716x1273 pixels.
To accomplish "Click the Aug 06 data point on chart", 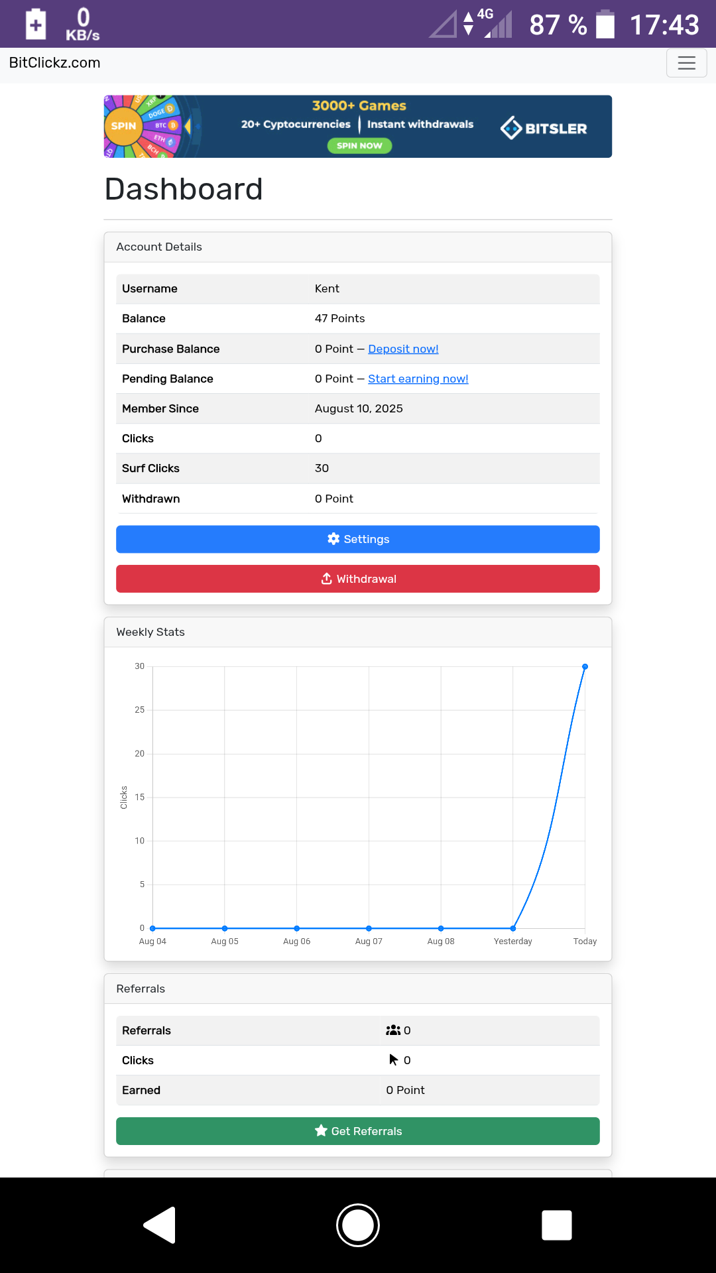I will 297,928.
